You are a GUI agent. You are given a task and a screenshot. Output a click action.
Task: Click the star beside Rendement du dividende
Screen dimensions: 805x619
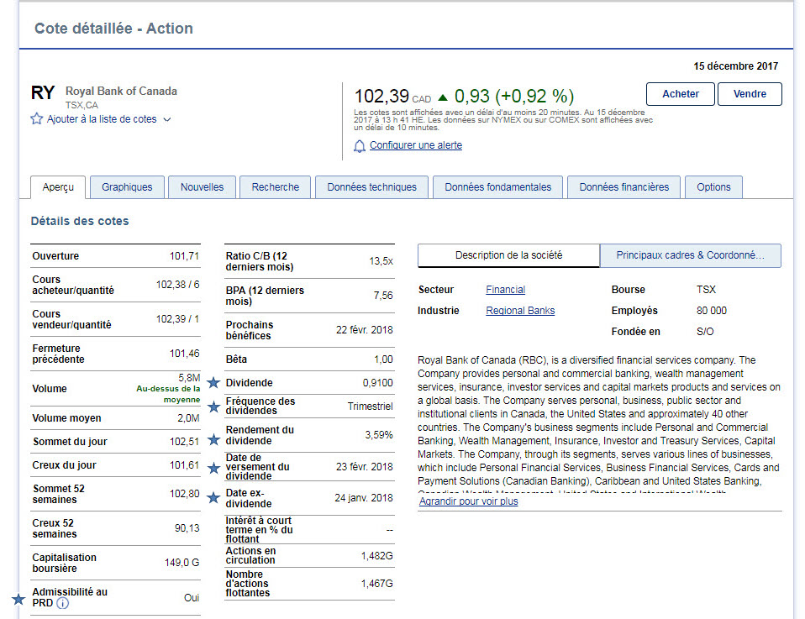pyautogui.click(x=213, y=438)
